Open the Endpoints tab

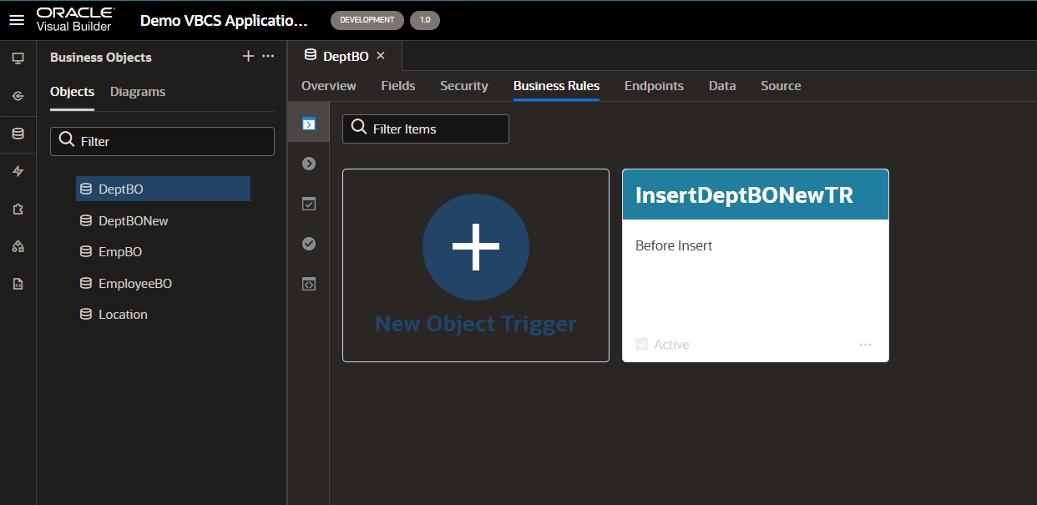654,86
